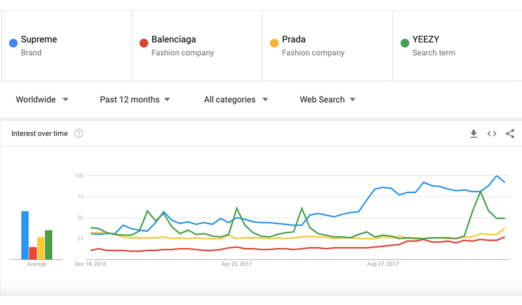Click the Apr 23, 2017 axis label
The height and width of the screenshot is (305, 522).
pyautogui.click(x=237, y=264)
